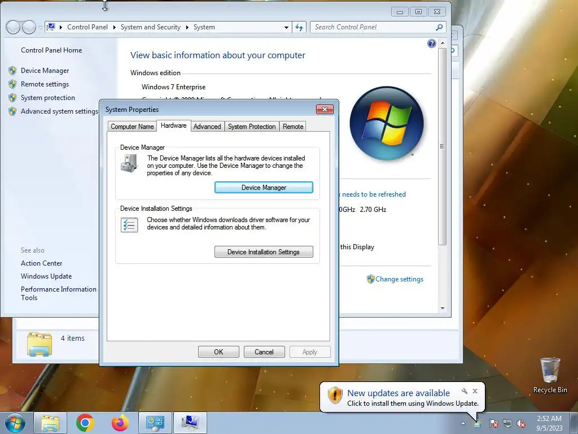Click the folder icon in the Explorer details pane

(40, 344)
